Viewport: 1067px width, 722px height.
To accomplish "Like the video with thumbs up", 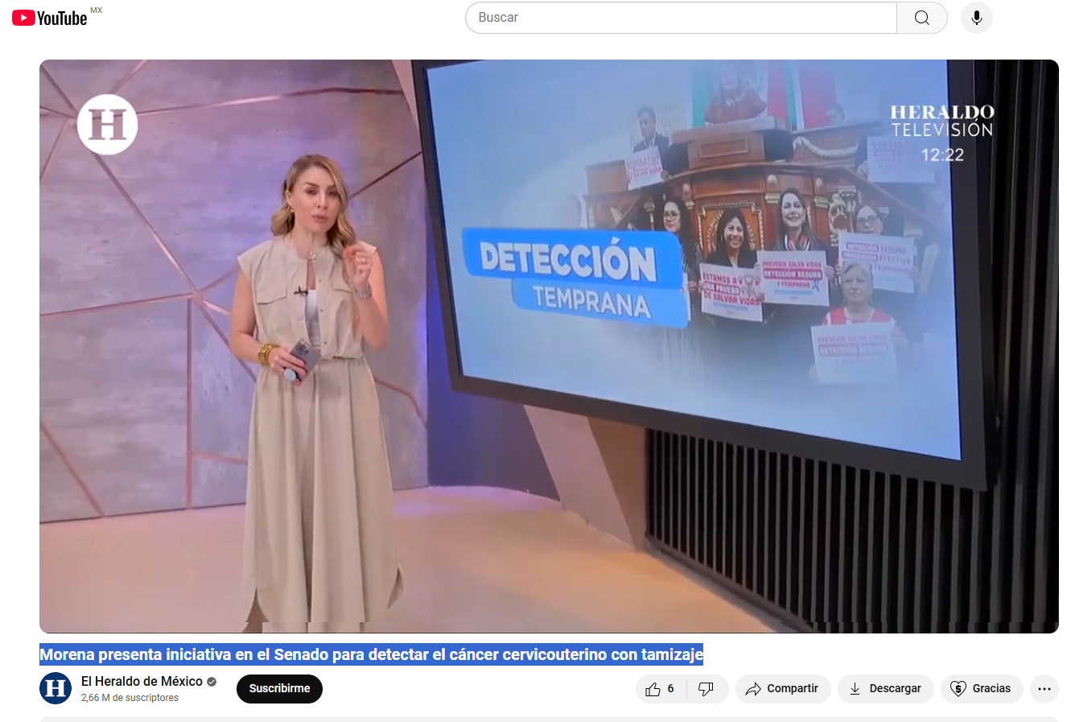I will pyautogui.click(x=661, y=689).
